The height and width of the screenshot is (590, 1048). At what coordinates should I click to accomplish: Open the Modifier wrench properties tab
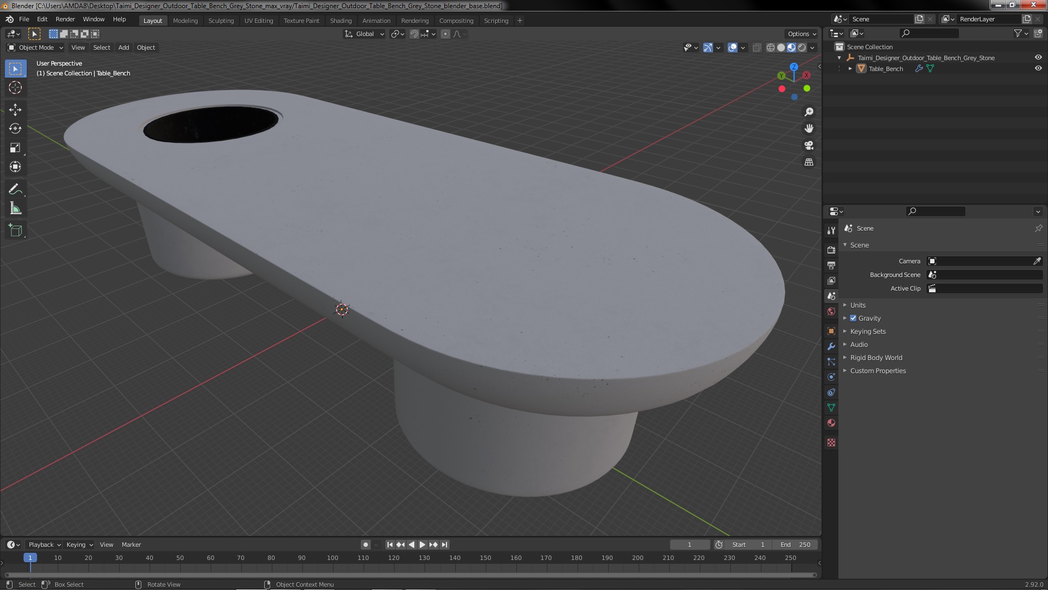click(831, 346)
